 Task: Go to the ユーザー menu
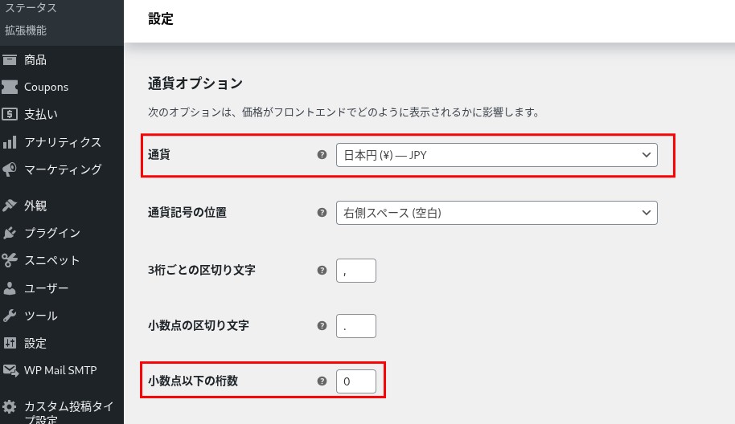[46, 288]
